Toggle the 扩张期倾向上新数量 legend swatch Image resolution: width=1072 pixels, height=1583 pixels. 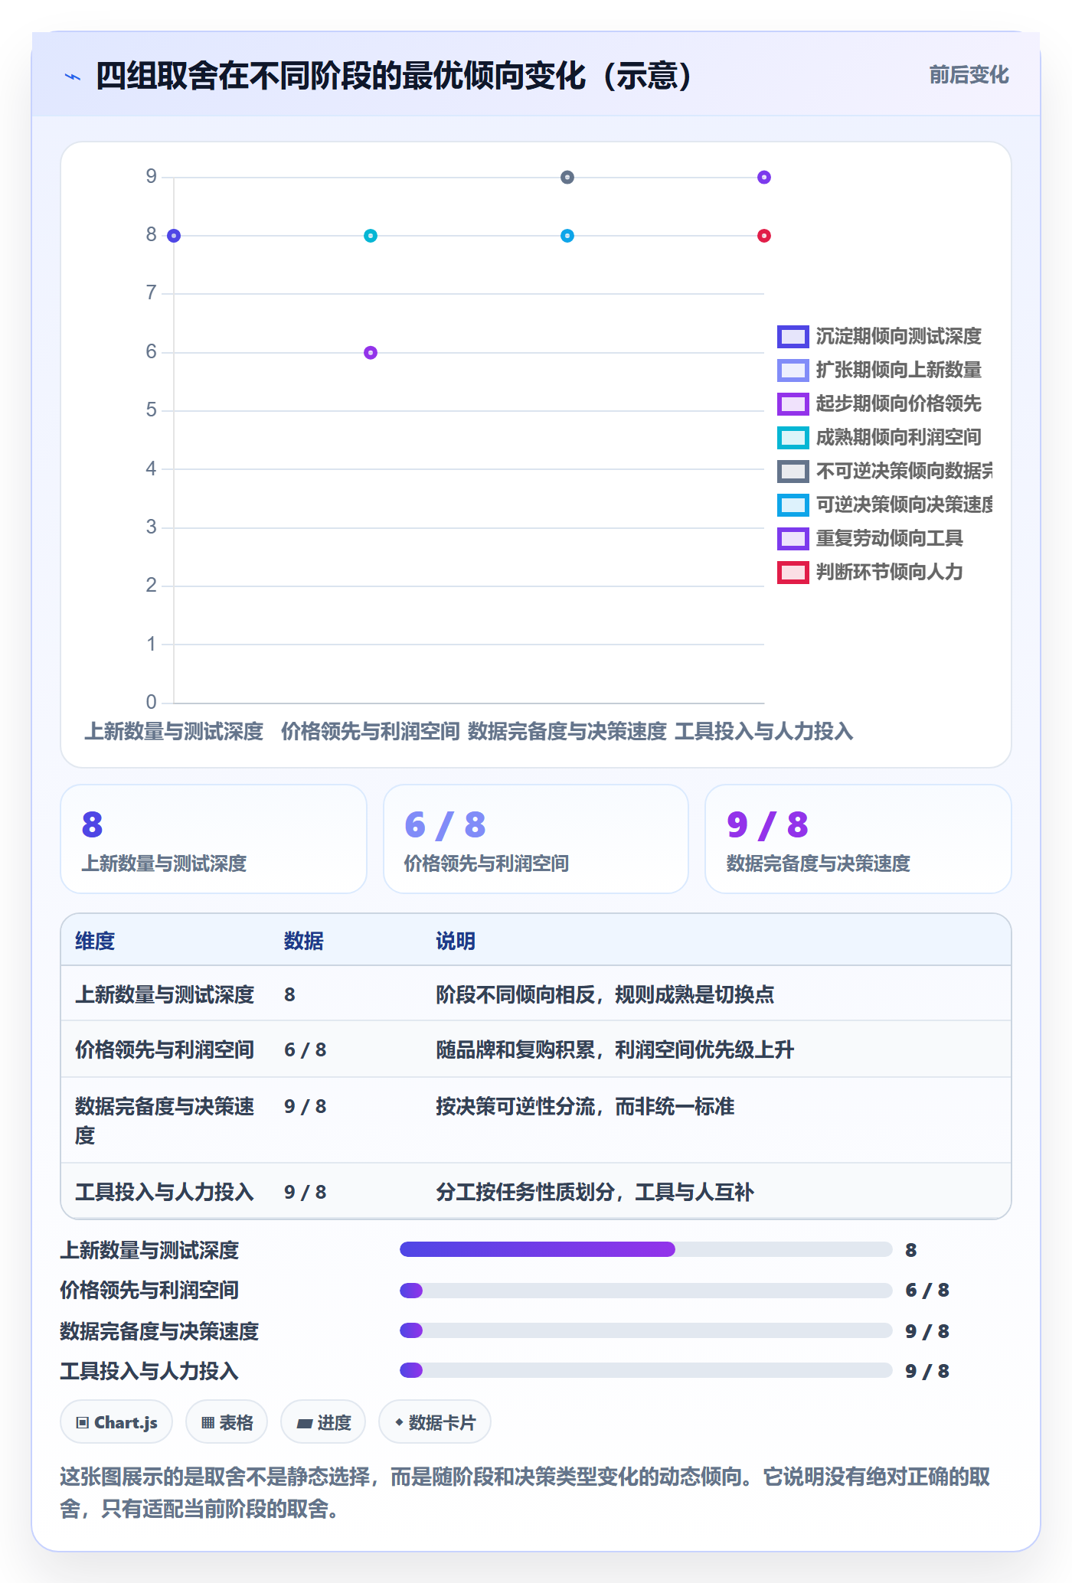[x=793, y=370]
